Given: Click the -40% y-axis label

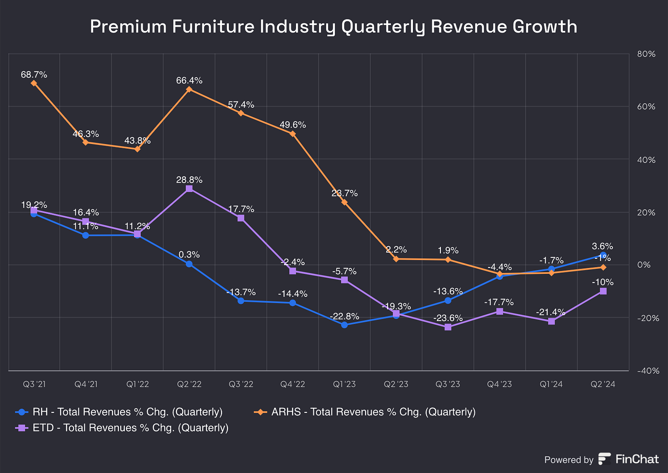Looking at the screenshot, I should point(648,371).
